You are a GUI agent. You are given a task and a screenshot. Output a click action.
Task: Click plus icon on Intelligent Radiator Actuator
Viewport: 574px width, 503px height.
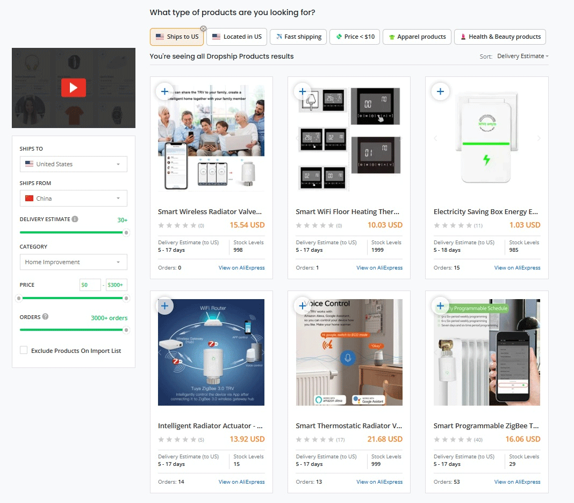164,306
